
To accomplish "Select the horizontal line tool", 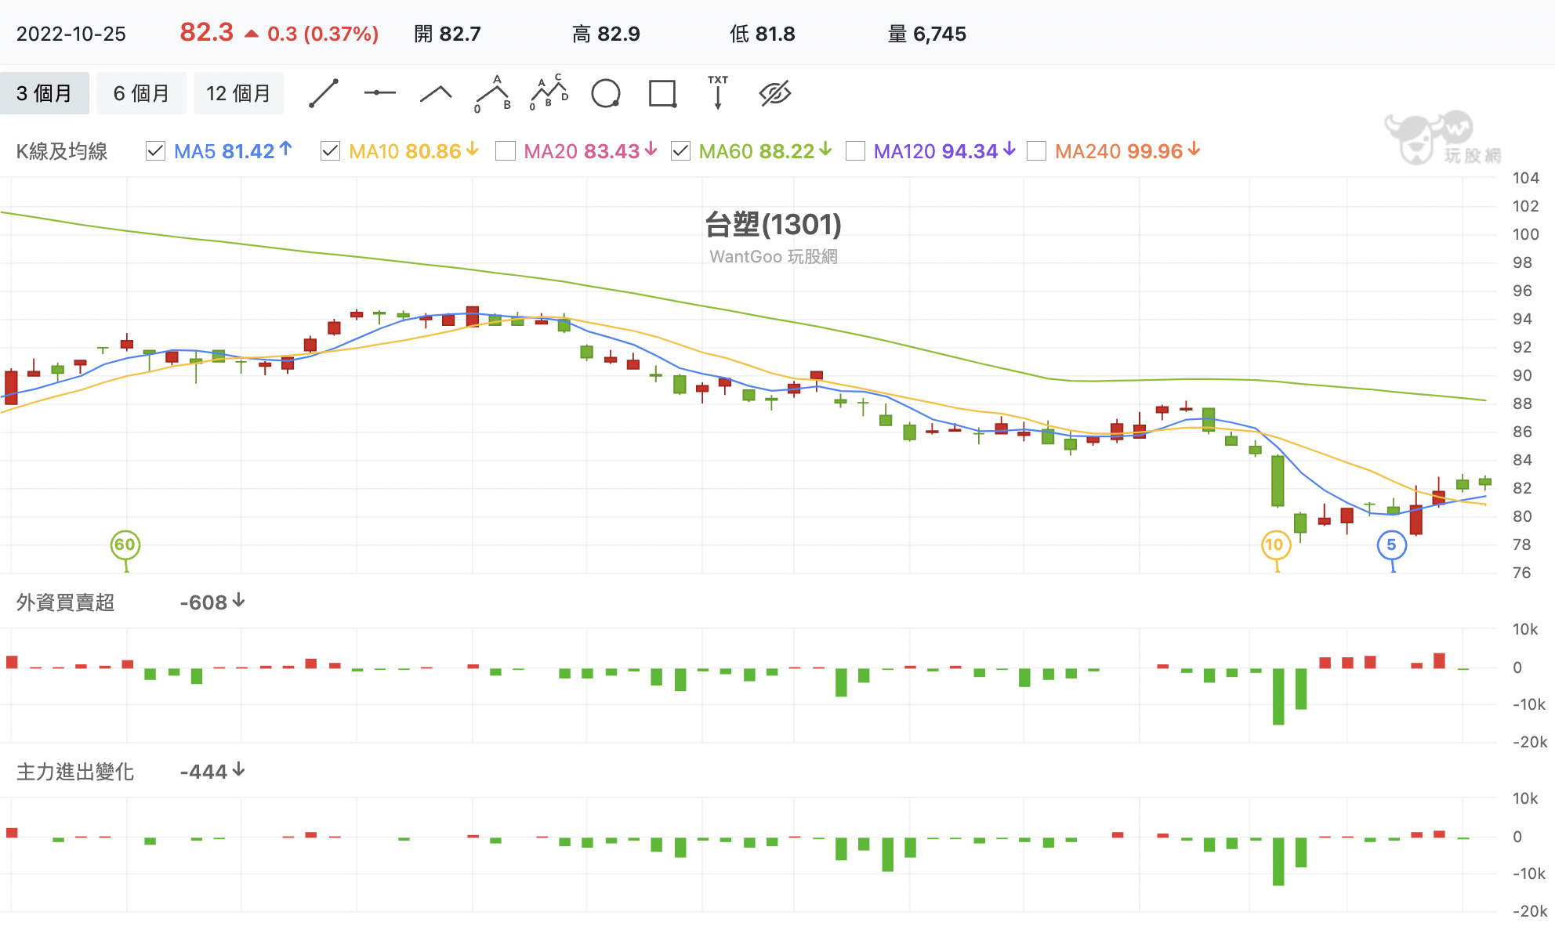I will coord(381,92).
